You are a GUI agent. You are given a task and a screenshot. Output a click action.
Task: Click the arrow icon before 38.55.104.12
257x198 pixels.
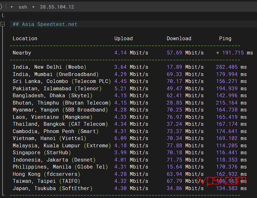(34, 7)
